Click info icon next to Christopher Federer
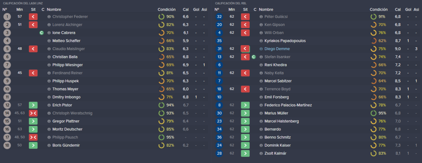The height and width of the screenshot is (163, 422). click(x=49, y=16)
